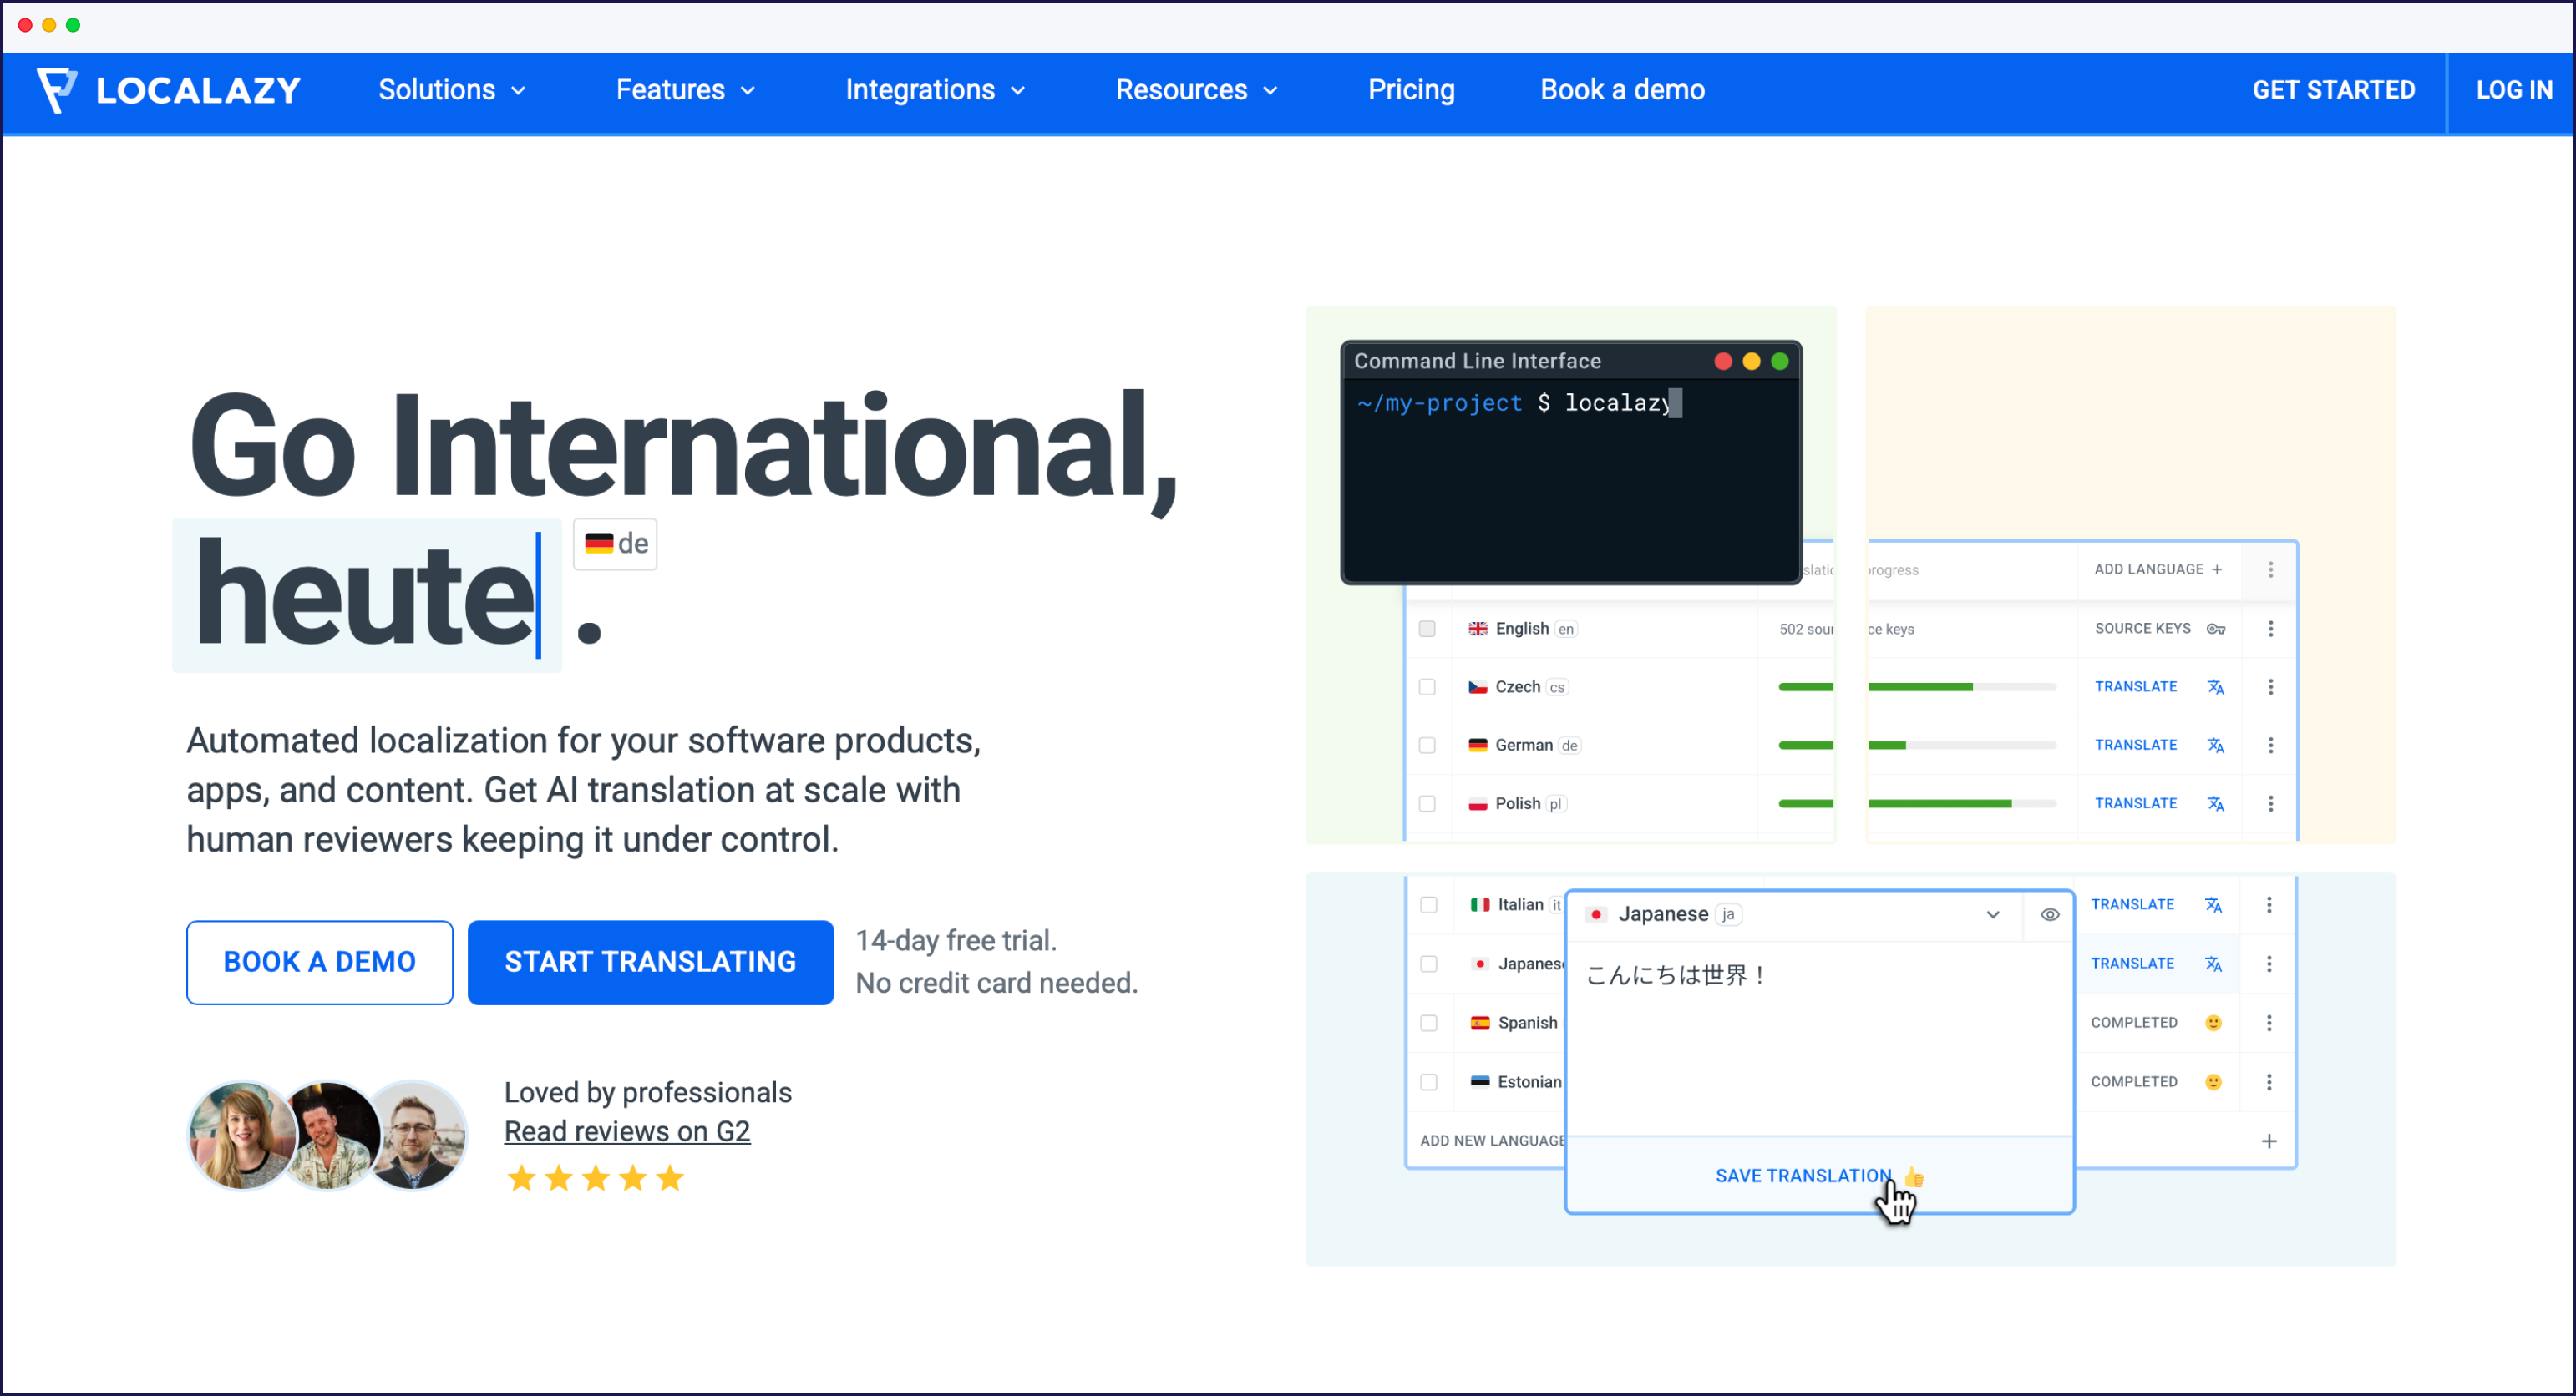Toggle the German row checkbox
The image size is (2576, 1396).
pyautogui.click(x=1427, y=746)
